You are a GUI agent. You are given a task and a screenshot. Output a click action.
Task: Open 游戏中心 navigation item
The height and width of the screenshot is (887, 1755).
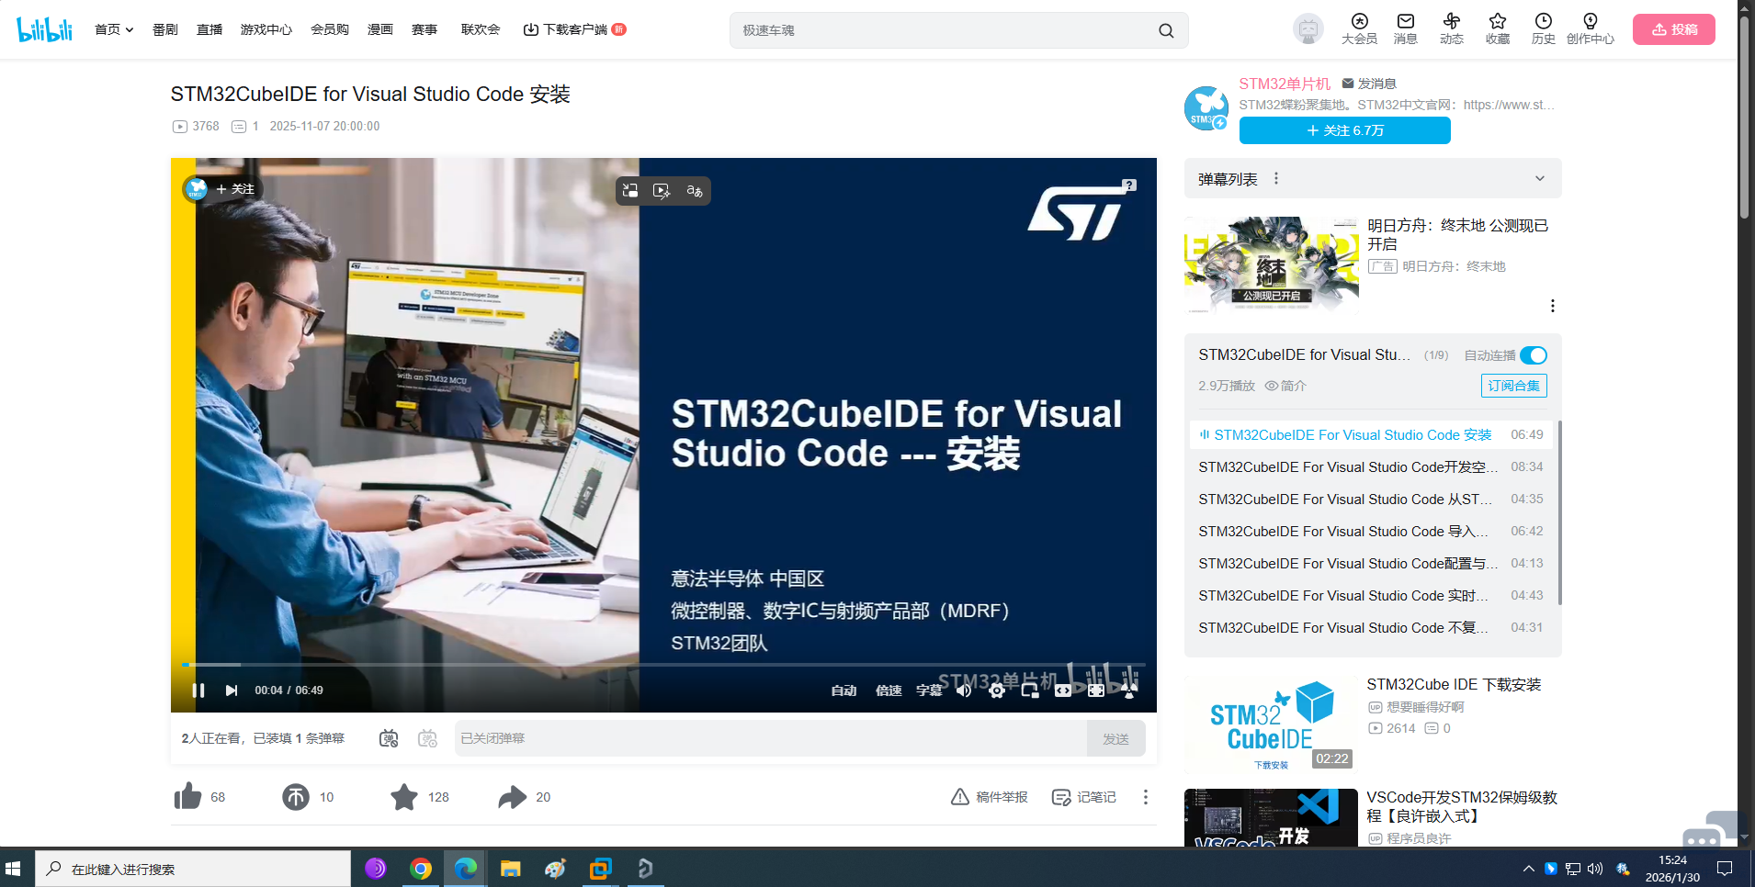coord(266,29)
